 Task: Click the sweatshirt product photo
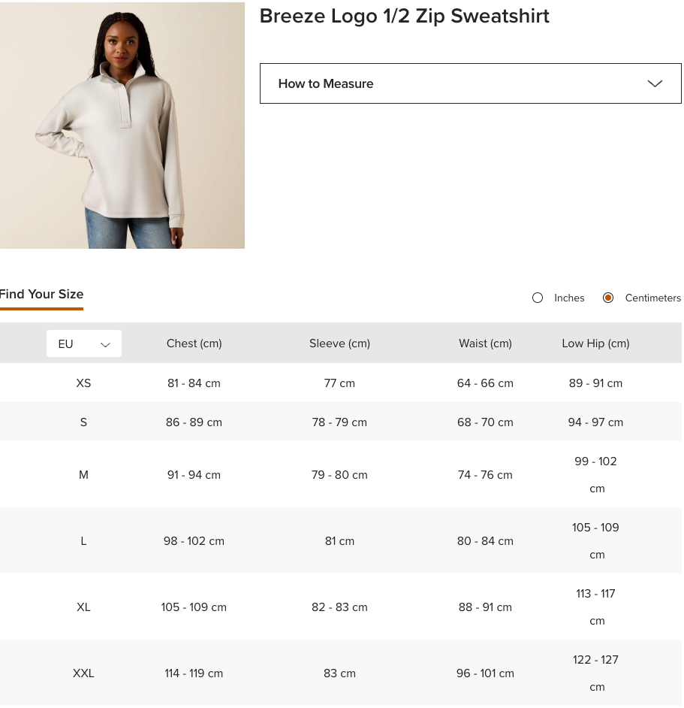(x=122, y=125)
